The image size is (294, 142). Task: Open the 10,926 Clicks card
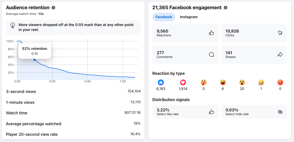point(254,33)
